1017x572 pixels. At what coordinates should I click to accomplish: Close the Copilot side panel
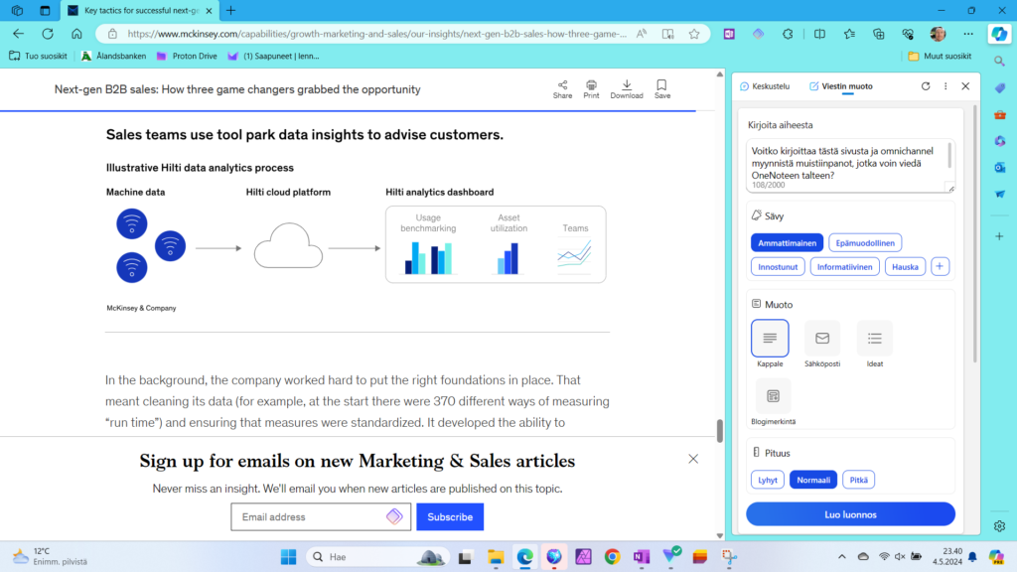965,86
